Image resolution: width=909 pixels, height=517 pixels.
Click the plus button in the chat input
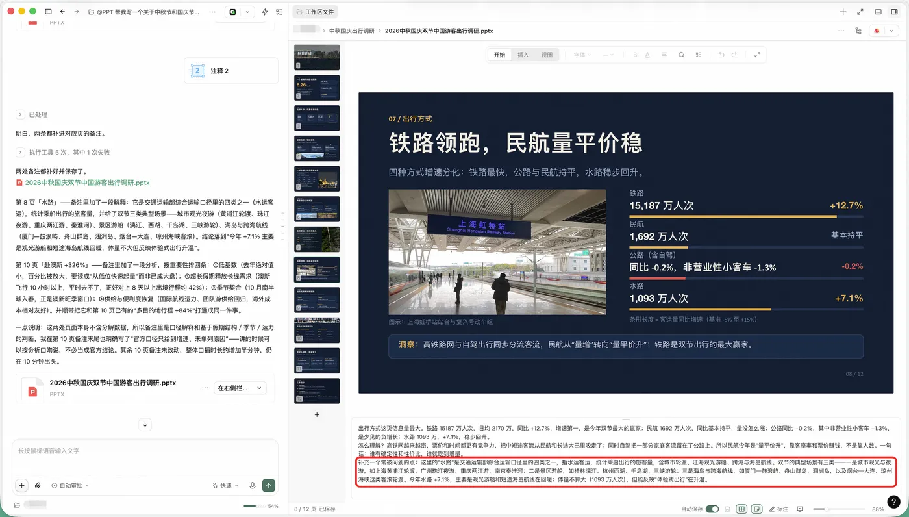[x=21, y=485]
